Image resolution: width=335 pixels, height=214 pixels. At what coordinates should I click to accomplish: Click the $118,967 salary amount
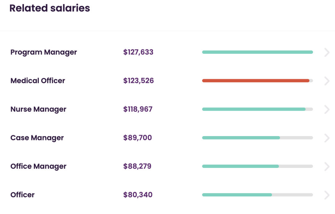click(138, 109)
